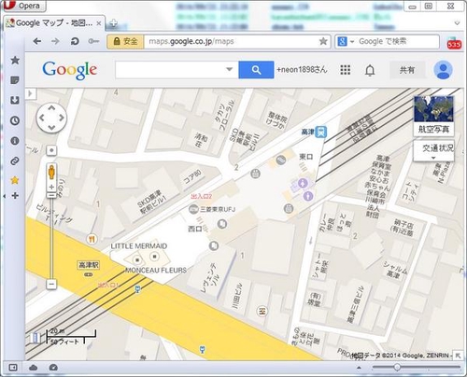This screenshot has width=467, height=377.
Task: Reload the current page
Action: point(75,41)
